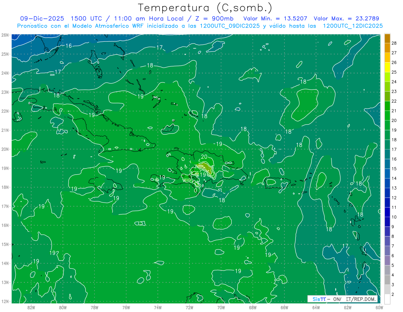Click the '5' label on the color scale
The image size is (403, 312).
(393, 265)
